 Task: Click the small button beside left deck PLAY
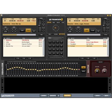[x=34, y=31]
